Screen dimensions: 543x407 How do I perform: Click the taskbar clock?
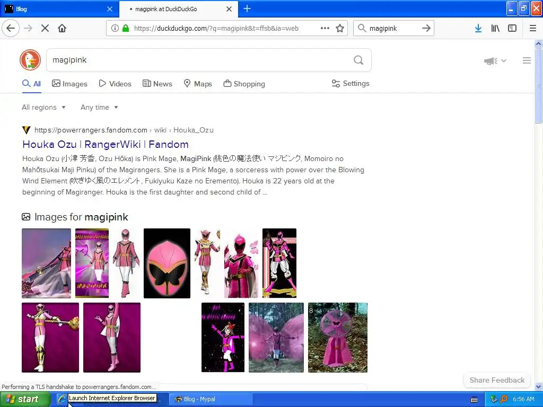(523, 399)
